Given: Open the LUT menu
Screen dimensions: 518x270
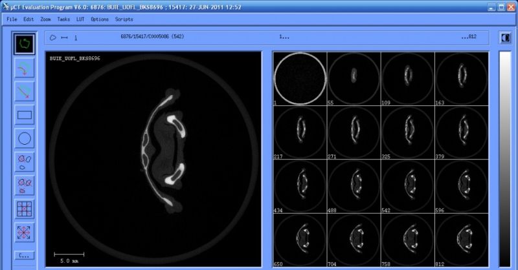Looking at the screenshot, I should 80,19.
